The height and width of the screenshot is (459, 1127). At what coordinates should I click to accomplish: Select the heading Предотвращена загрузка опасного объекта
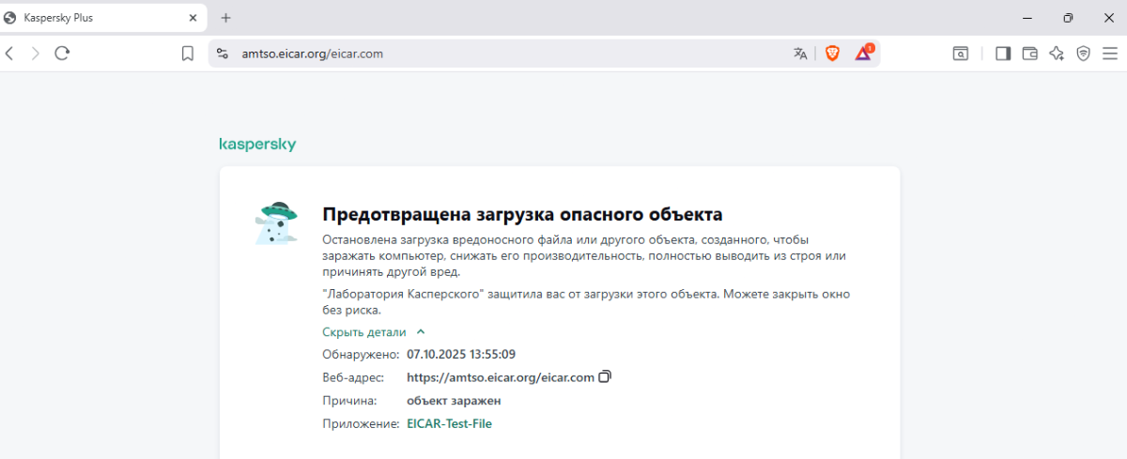[x=522, y=214]
